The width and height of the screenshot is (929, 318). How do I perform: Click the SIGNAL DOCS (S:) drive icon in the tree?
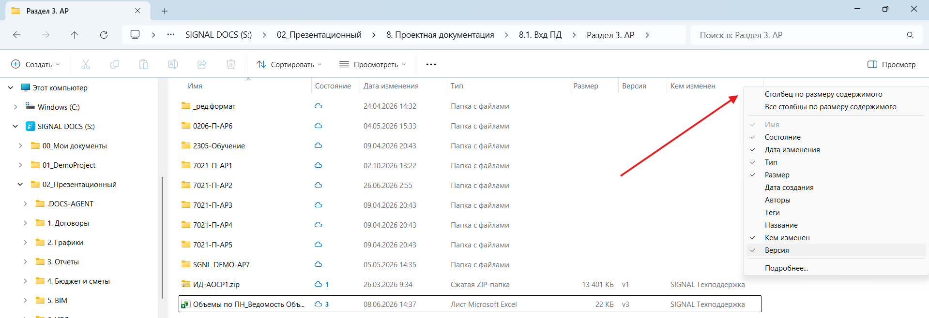(30, 126)
